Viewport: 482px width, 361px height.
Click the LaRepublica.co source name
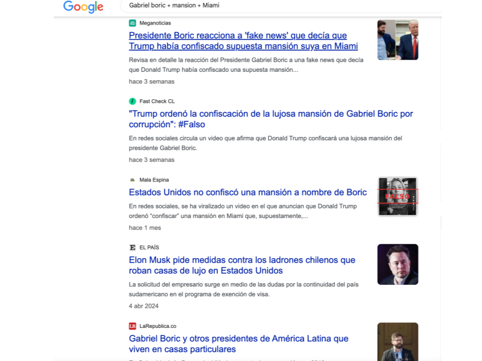tap(158, 326)
